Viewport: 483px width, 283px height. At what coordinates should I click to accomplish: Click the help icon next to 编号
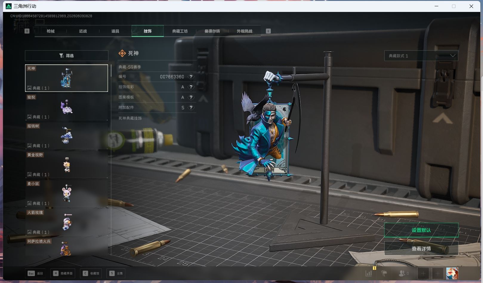click(191, 77)
